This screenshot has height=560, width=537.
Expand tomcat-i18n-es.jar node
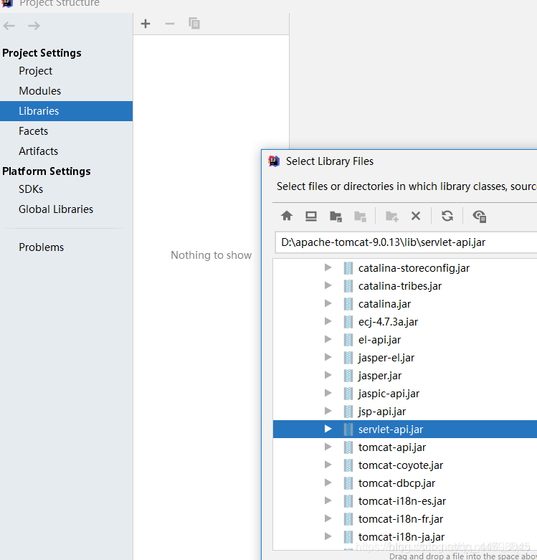(x=328, y=500)
